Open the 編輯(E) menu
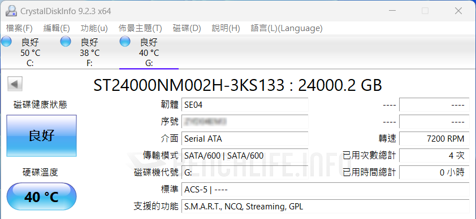Screen dimensions: 476x219 coord(57,28)
